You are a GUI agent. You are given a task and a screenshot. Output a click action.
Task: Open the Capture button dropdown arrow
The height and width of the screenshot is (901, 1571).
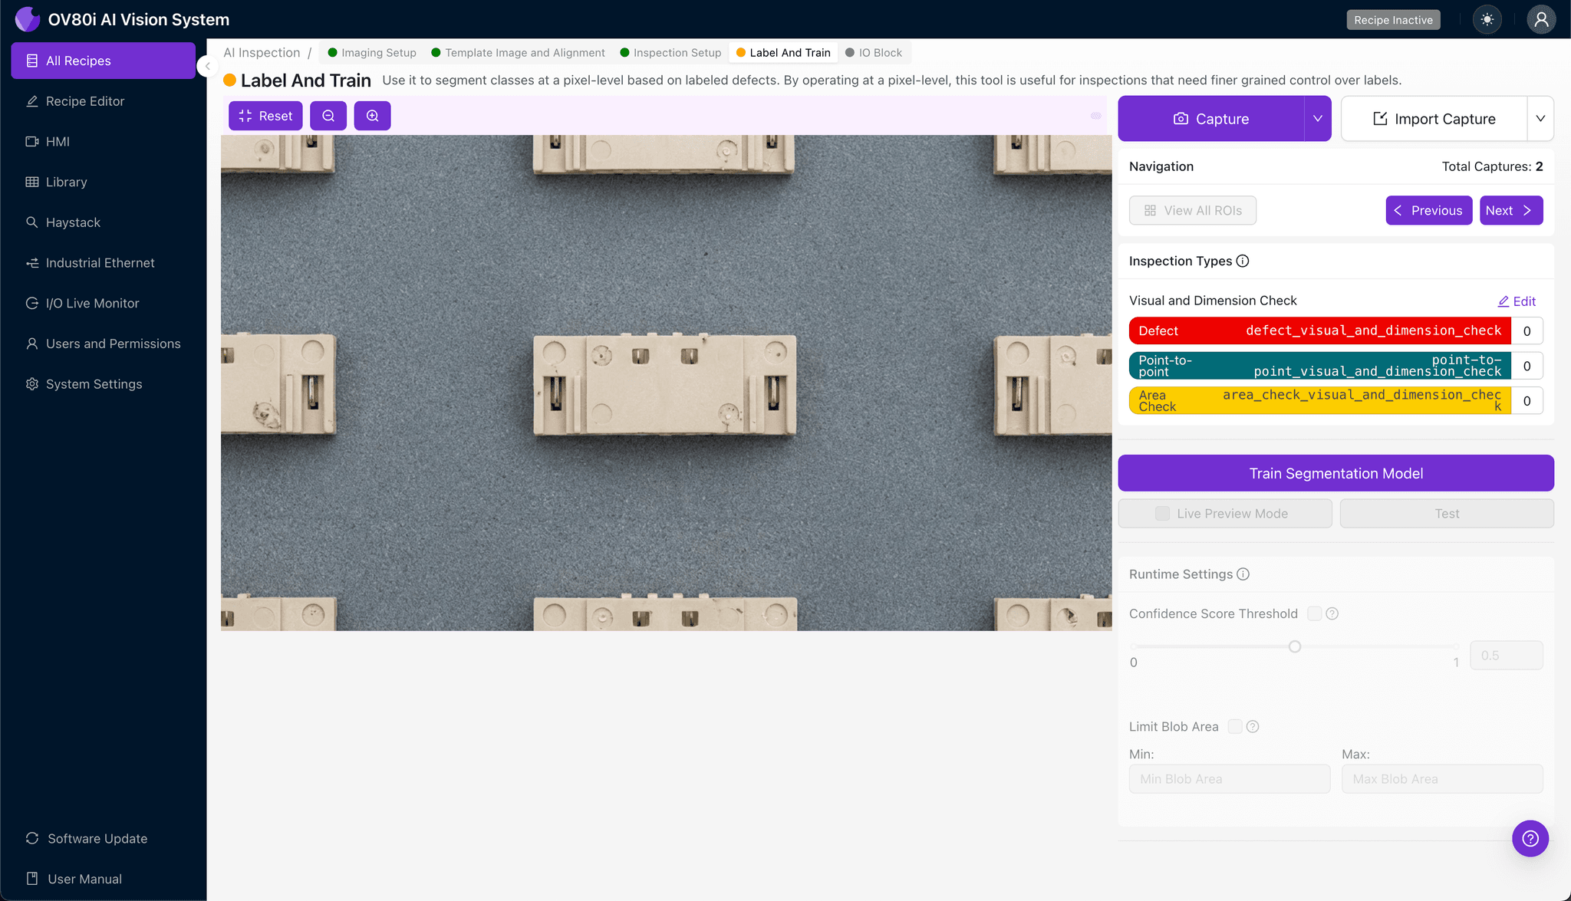pyautogui.click(x=1317, y=119)
